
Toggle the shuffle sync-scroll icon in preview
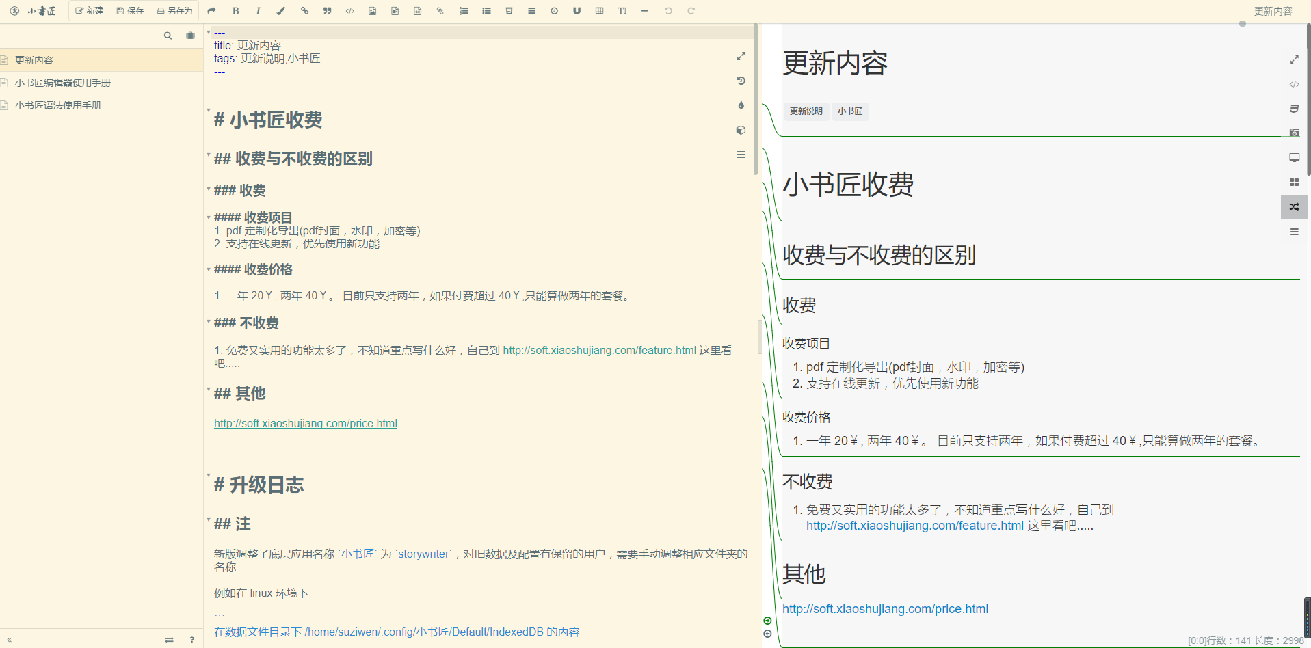point(1294,207)
